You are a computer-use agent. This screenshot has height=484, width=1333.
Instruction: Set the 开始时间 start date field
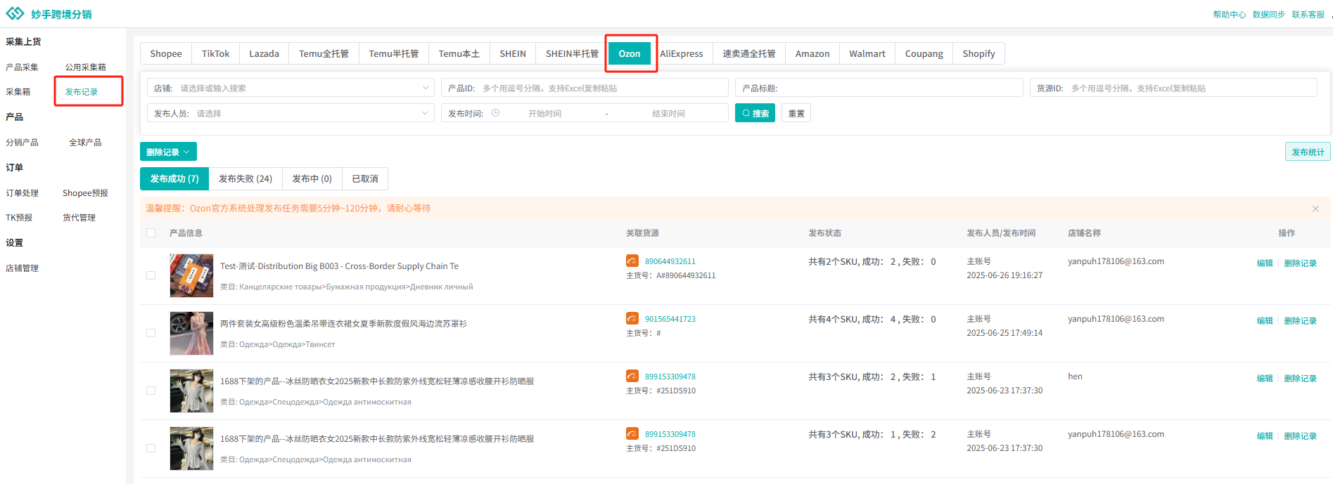tap(545, 113)
